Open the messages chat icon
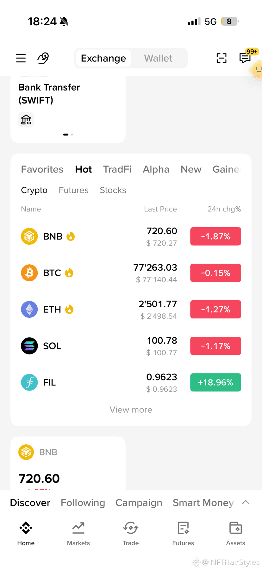 pyautogui.click(x=245, y=58)
